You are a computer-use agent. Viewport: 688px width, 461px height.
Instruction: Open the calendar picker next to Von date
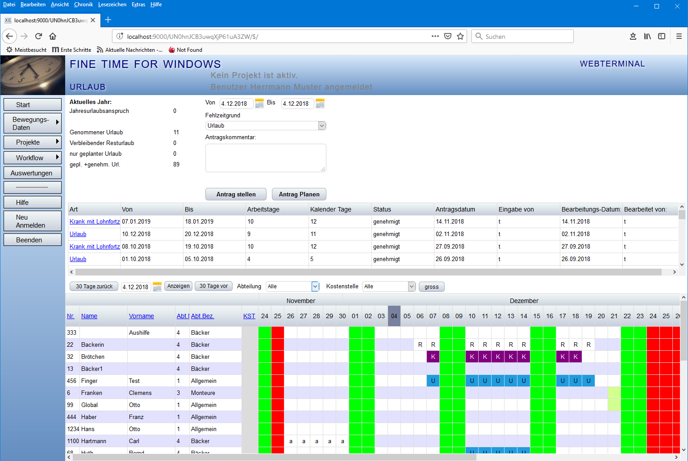pos(259,104)
